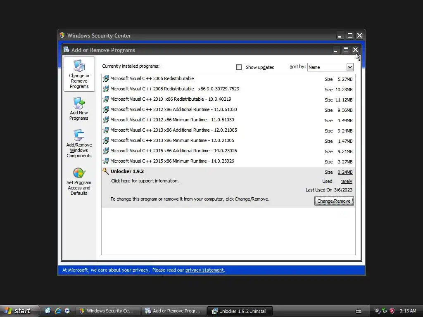Viewport: 423px width, 317px height.
Task: Open Internet Explorer from quick launch
Action: (x=58, y=310)
